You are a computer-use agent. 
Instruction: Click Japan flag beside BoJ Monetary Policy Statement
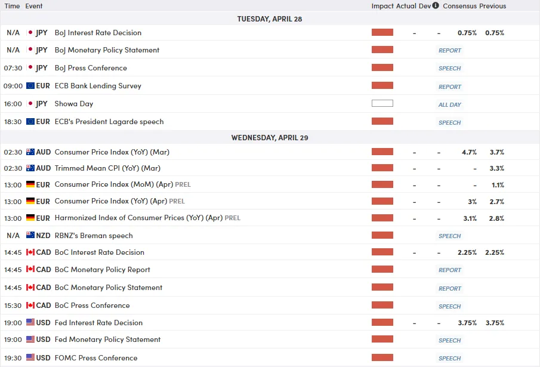pyautogui.click(x=30, y=50)
